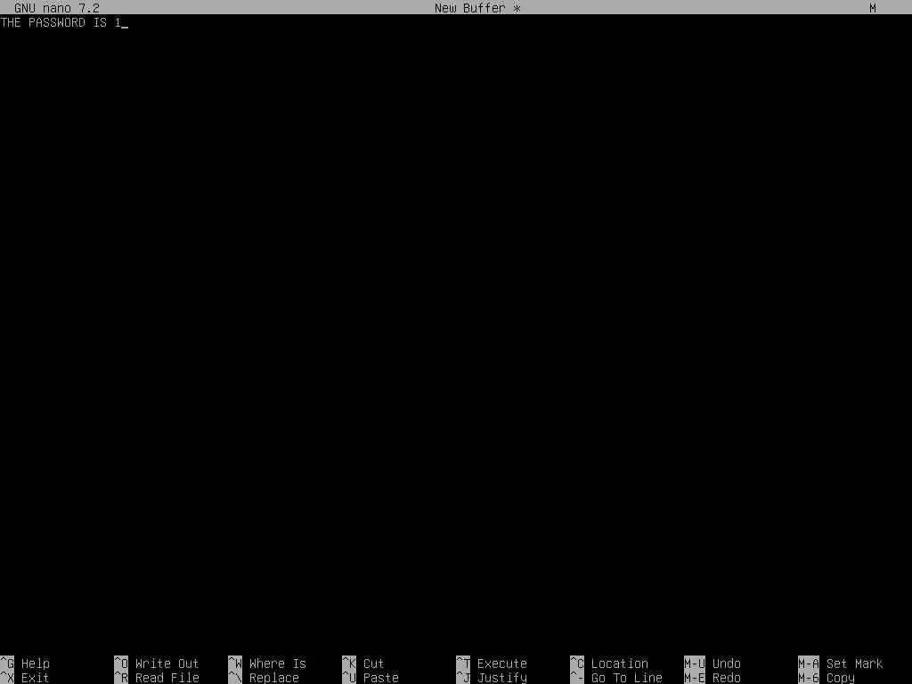Click the ^K Cut shortcut
This screenshot has width=912, height=684.
click(x=363, y=663)
